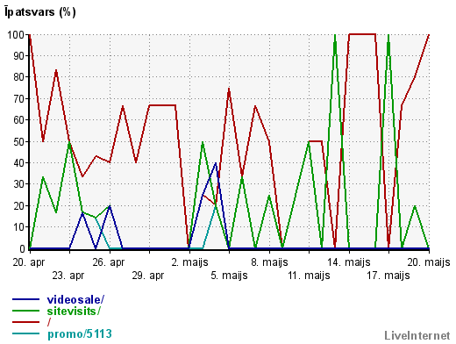The image size is (456, 344).
Task: Click the 8. maijs date axis label
Action: pos(269,262)
